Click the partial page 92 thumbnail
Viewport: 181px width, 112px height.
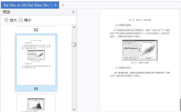click(x=36, y=25)
